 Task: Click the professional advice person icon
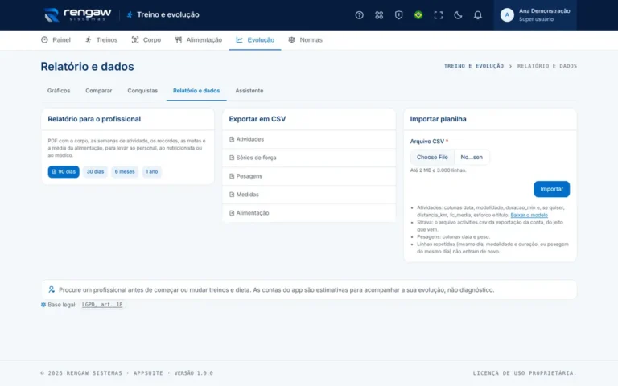coord(51,289)
